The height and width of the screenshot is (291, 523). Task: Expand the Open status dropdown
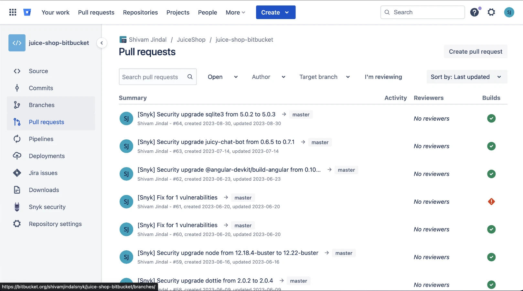click(223, 77)
